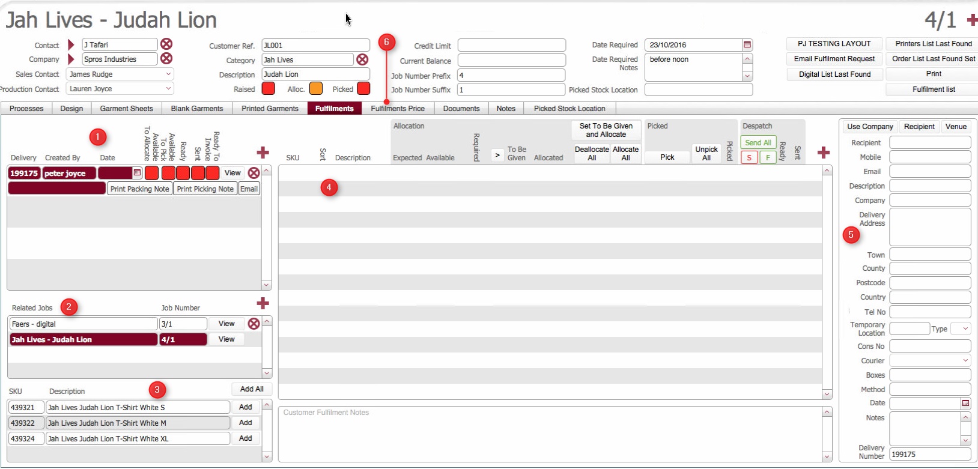
Task: Open calendar in the delivery row date
Action: (x=137, y=173)
